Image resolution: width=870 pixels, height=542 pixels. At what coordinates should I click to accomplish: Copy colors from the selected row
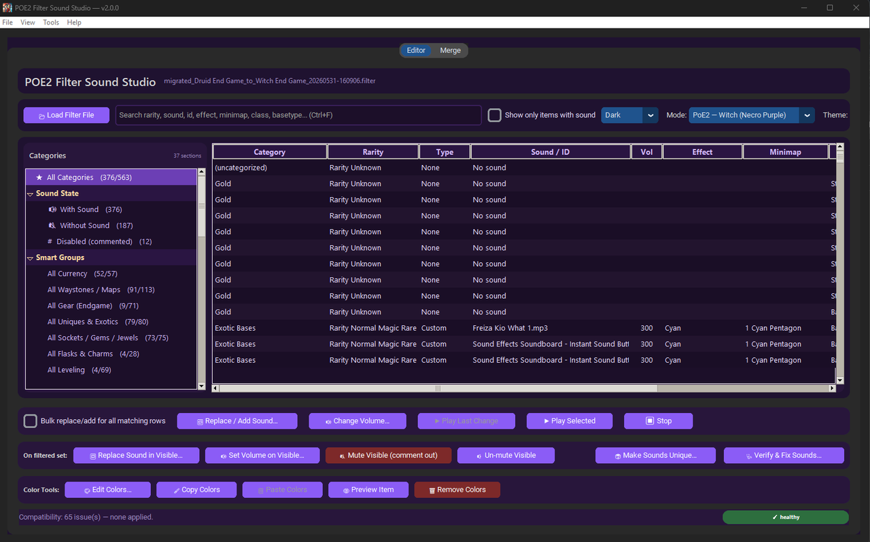point(196,490)
